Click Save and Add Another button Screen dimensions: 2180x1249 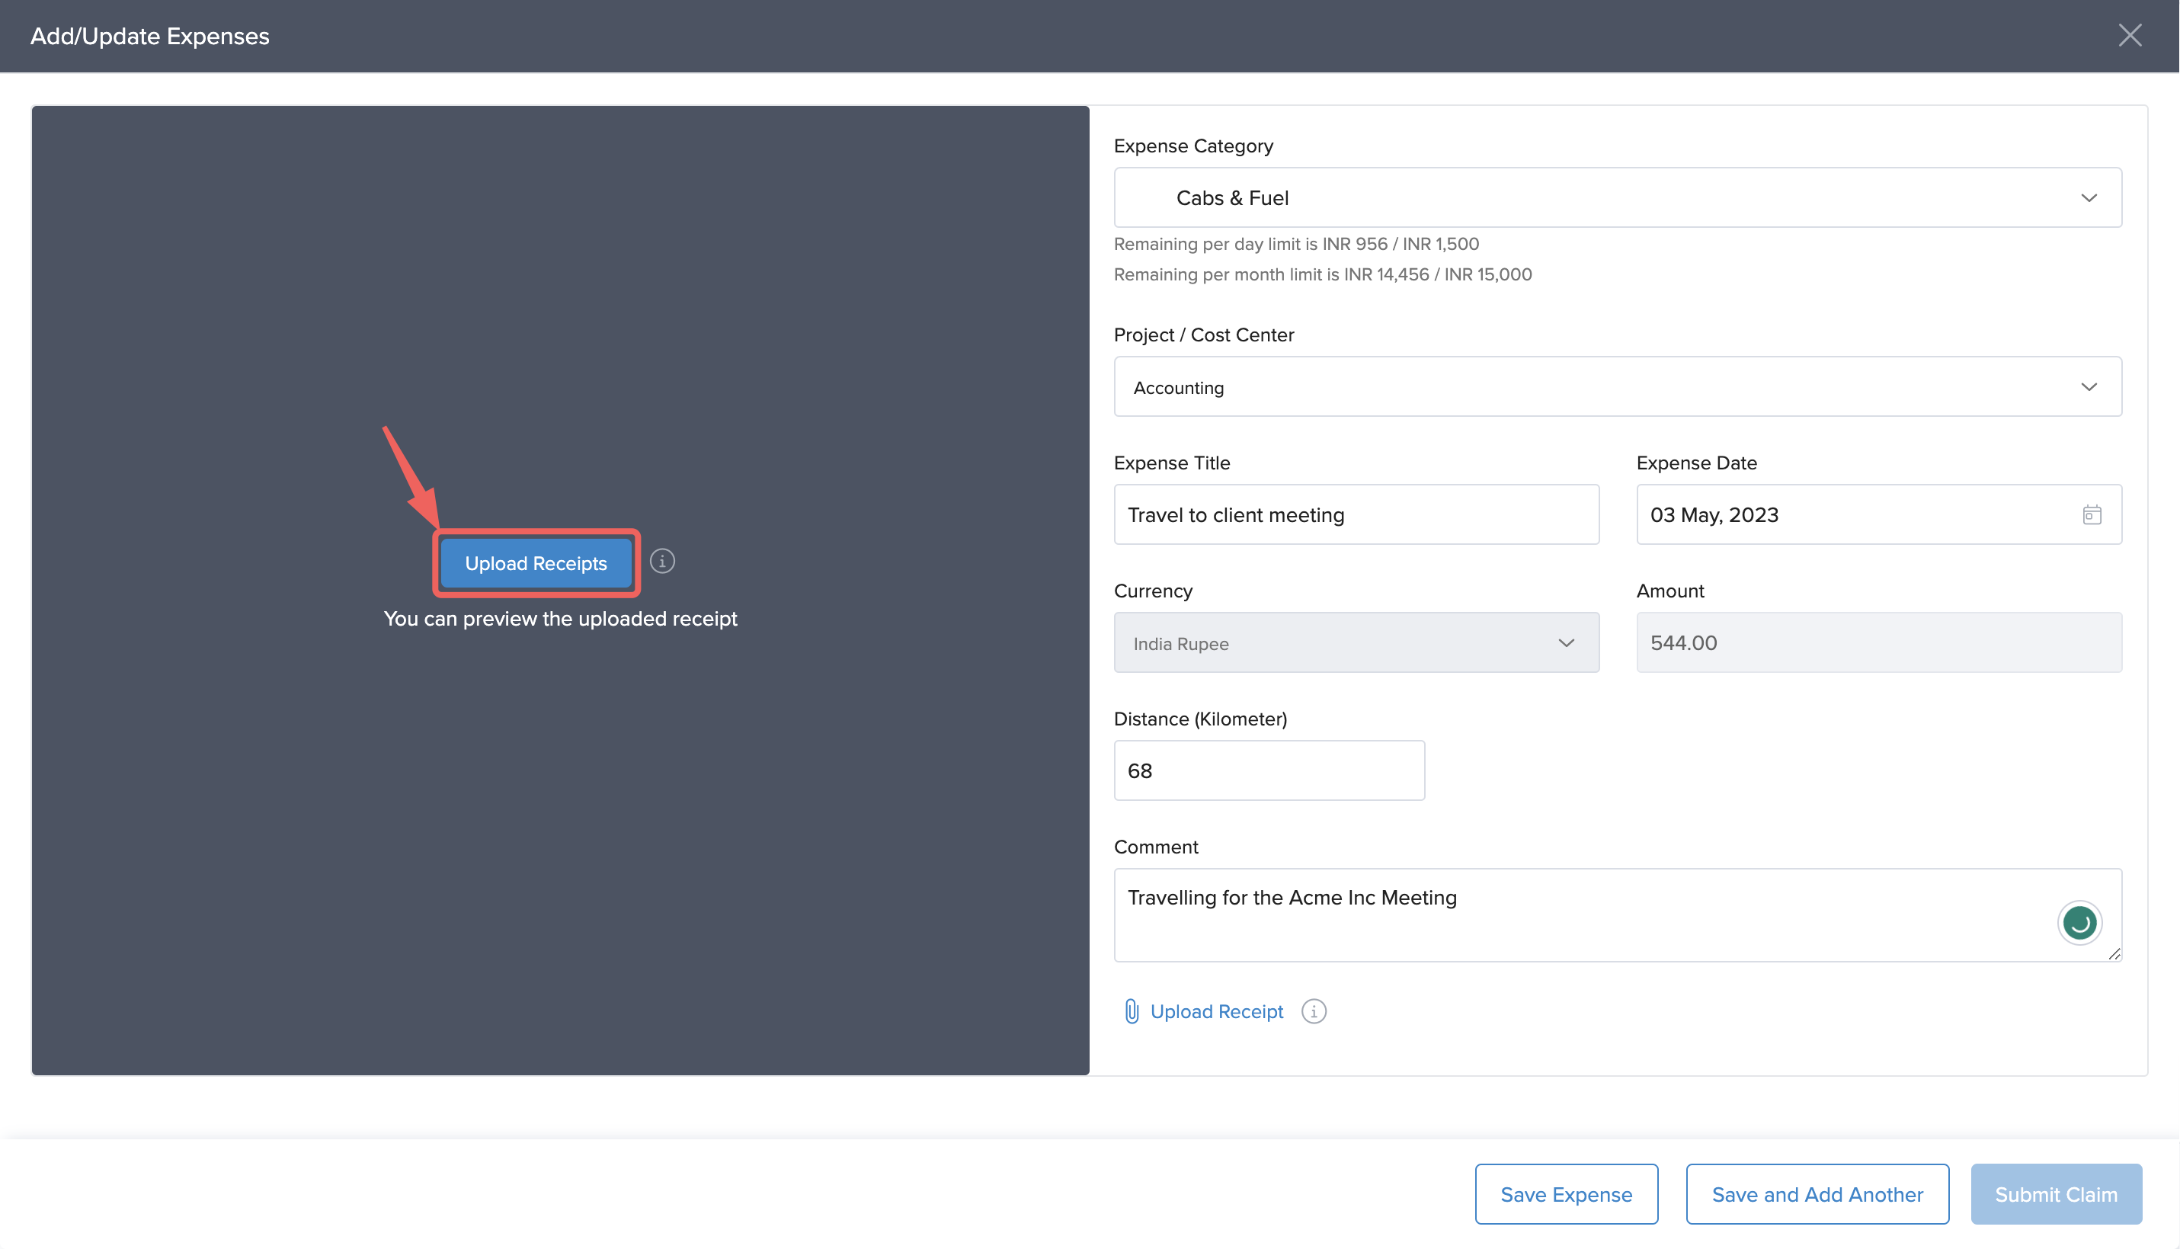click(x=1817, y=1194)
